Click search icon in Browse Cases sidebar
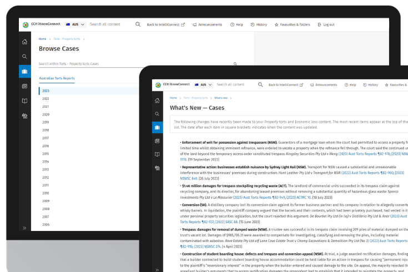This screenshot has width=408, height=272. 24,57
